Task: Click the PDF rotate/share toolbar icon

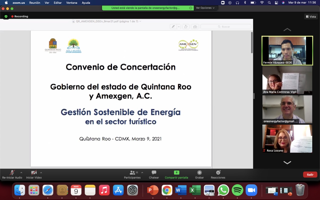Action: 185,26
